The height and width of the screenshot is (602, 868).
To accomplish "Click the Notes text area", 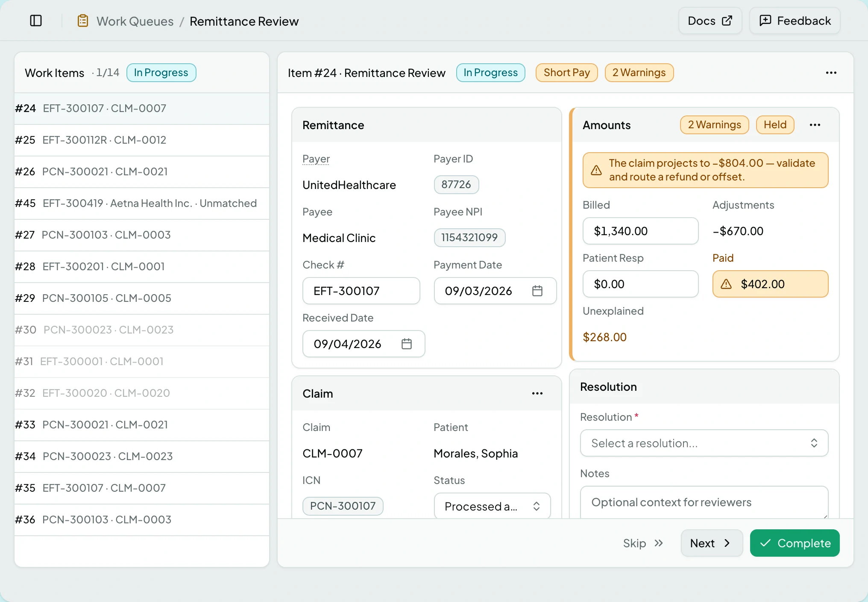I will (704, 502).
